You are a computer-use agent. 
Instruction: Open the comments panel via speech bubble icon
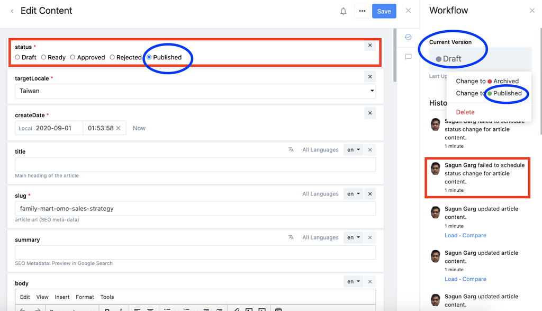[x=408, y=57]
